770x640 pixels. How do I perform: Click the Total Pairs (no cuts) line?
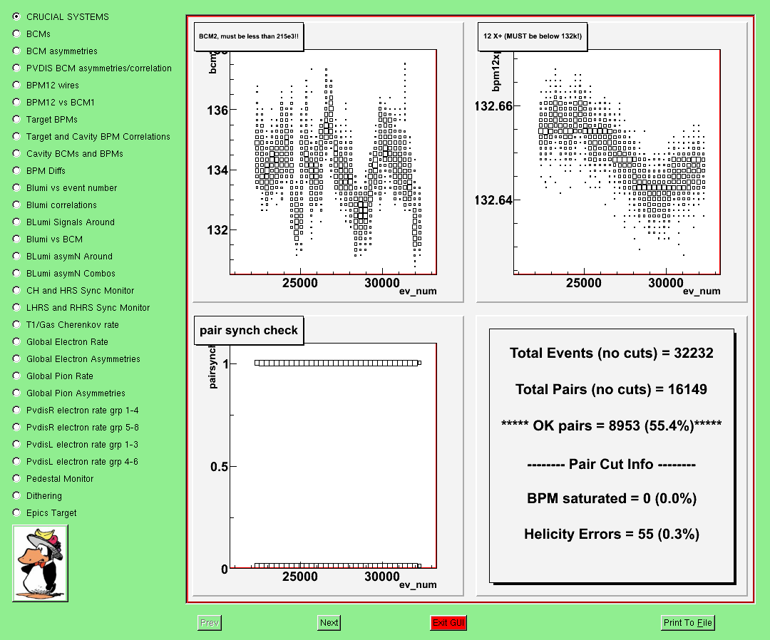click(x=612, y=389)
